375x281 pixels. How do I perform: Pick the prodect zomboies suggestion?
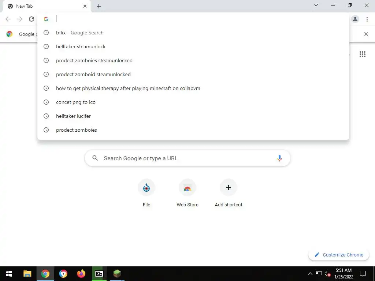(193, 130)
